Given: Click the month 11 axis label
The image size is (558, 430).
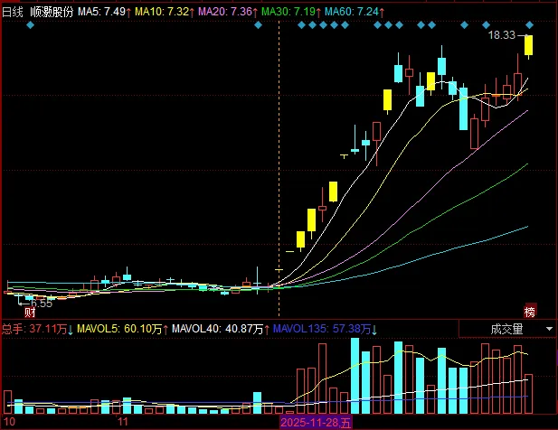Looking at the screenshot, I should click(122, 422).
